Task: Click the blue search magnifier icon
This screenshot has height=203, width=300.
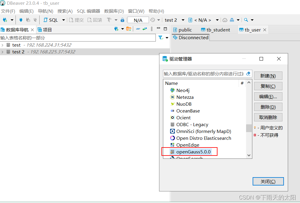Action: pos(246,20)
